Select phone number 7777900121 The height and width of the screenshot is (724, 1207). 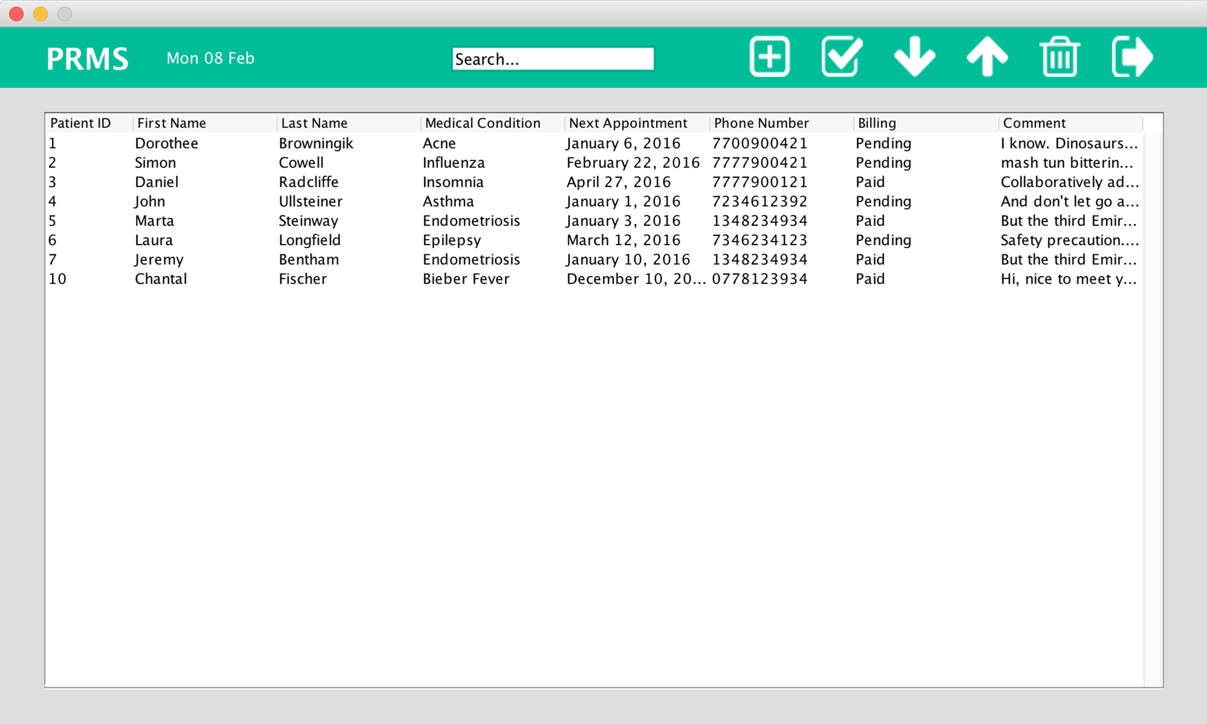click(759, 182)
